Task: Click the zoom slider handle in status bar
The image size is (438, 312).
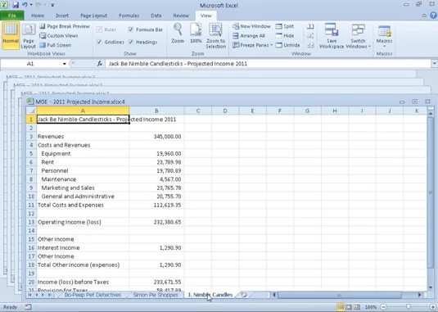Action: pos(409,307)
